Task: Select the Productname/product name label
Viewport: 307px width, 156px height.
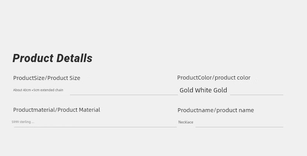Action: click(216, 110)
